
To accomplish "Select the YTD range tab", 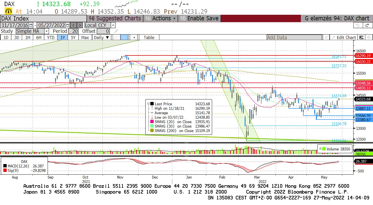I will pos(51,37).
